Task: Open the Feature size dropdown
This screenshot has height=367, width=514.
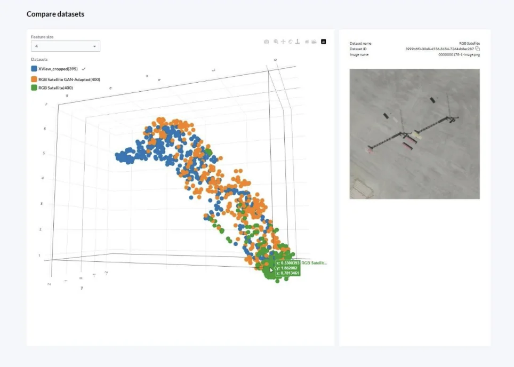Action: click(66, 46)
